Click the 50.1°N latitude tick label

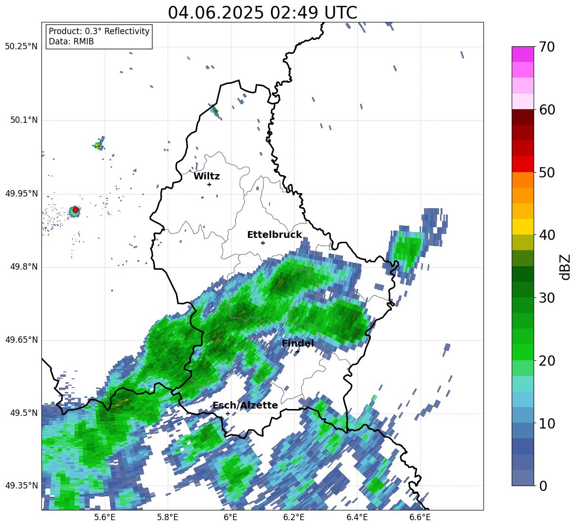23,120
